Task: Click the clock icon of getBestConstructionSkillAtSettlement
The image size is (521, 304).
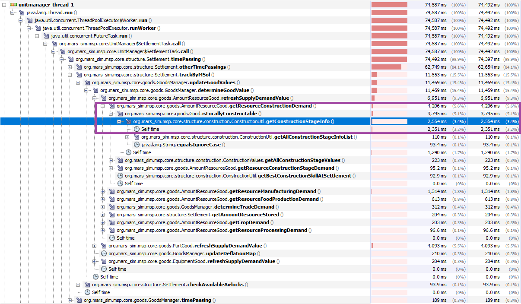Action: [120, 176]
